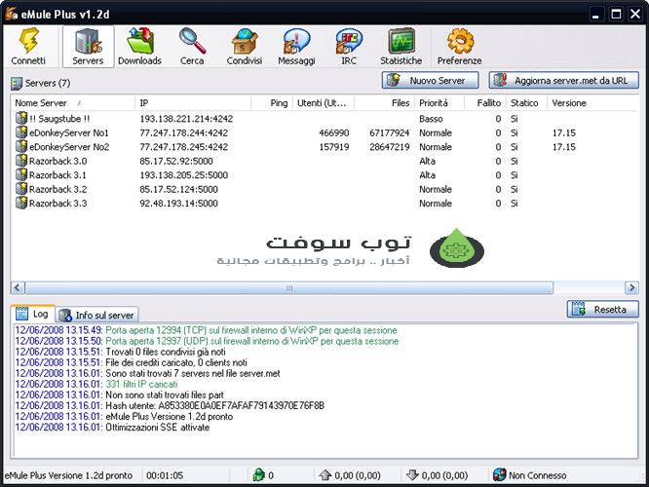Open the IRC chat section
649x487 pixels.
tap(349, 47)
